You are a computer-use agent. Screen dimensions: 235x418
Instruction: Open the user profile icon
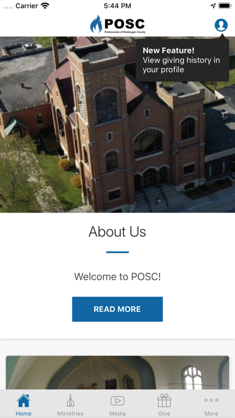pyautogui.click(x=221, y=25)
